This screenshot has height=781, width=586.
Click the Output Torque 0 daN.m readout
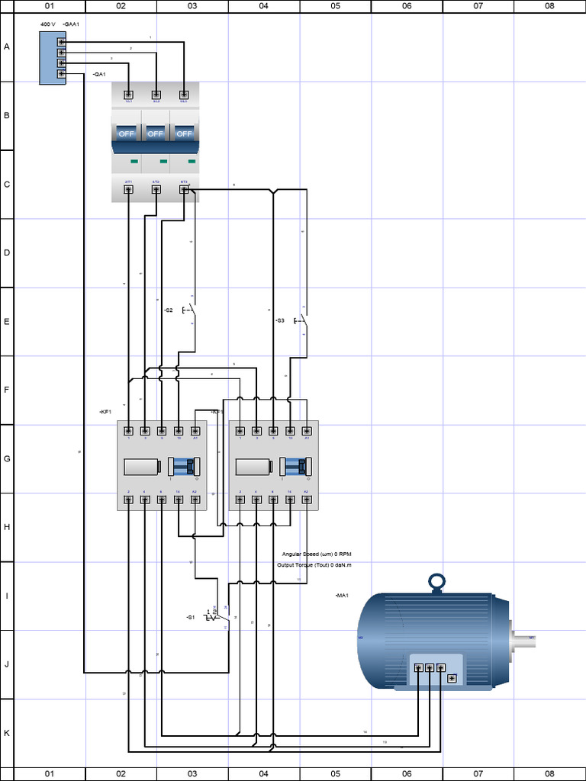pos(314,565)
